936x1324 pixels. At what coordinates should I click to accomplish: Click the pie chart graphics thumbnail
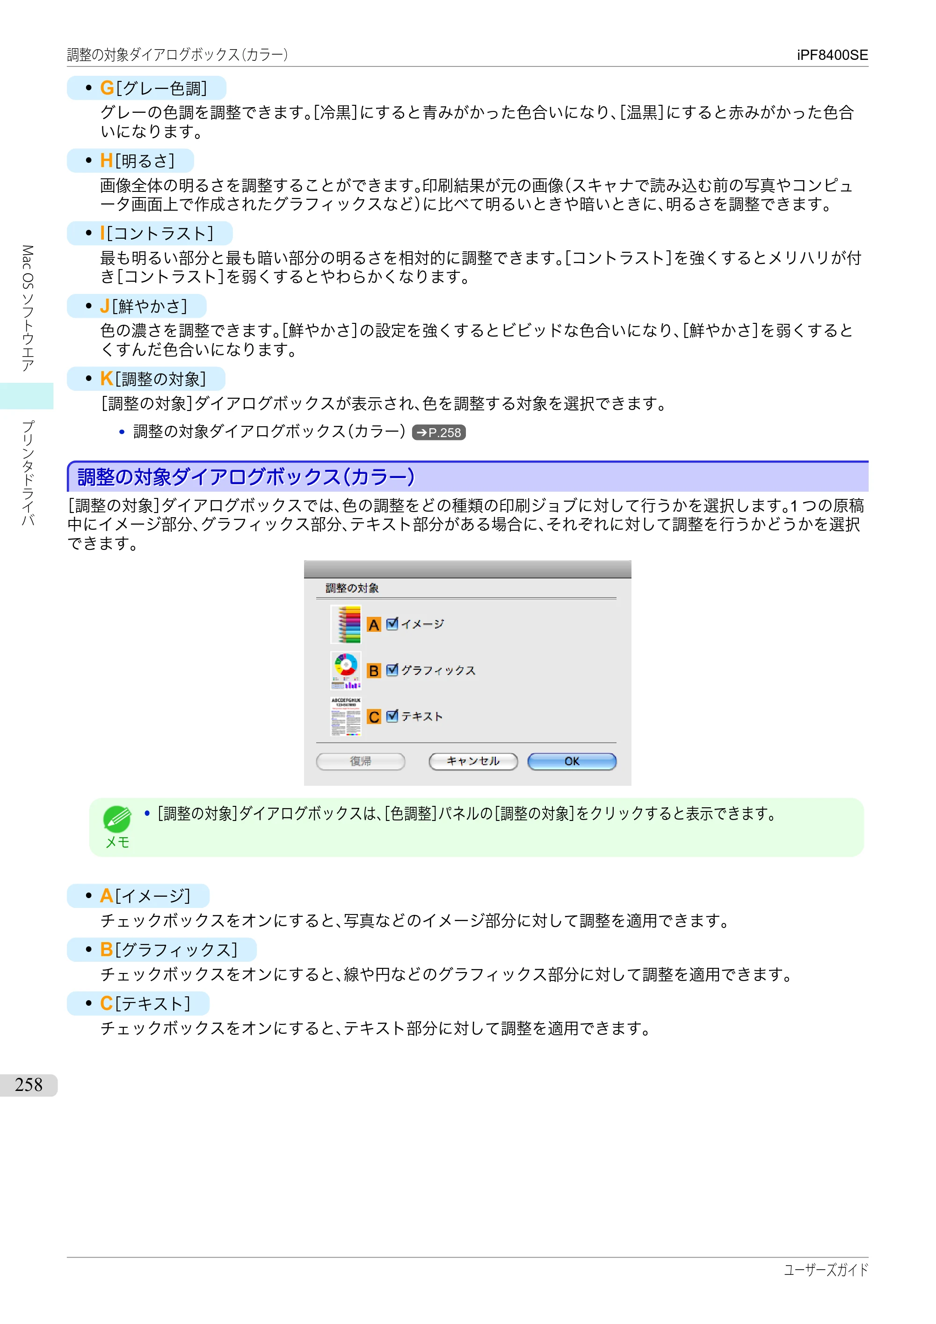[346, 670]
